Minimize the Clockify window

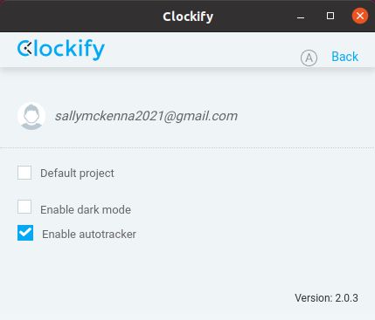[301, 16]
